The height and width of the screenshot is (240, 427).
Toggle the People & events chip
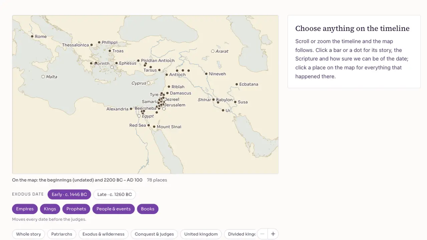pyautogui.click(x=113, y=209)
